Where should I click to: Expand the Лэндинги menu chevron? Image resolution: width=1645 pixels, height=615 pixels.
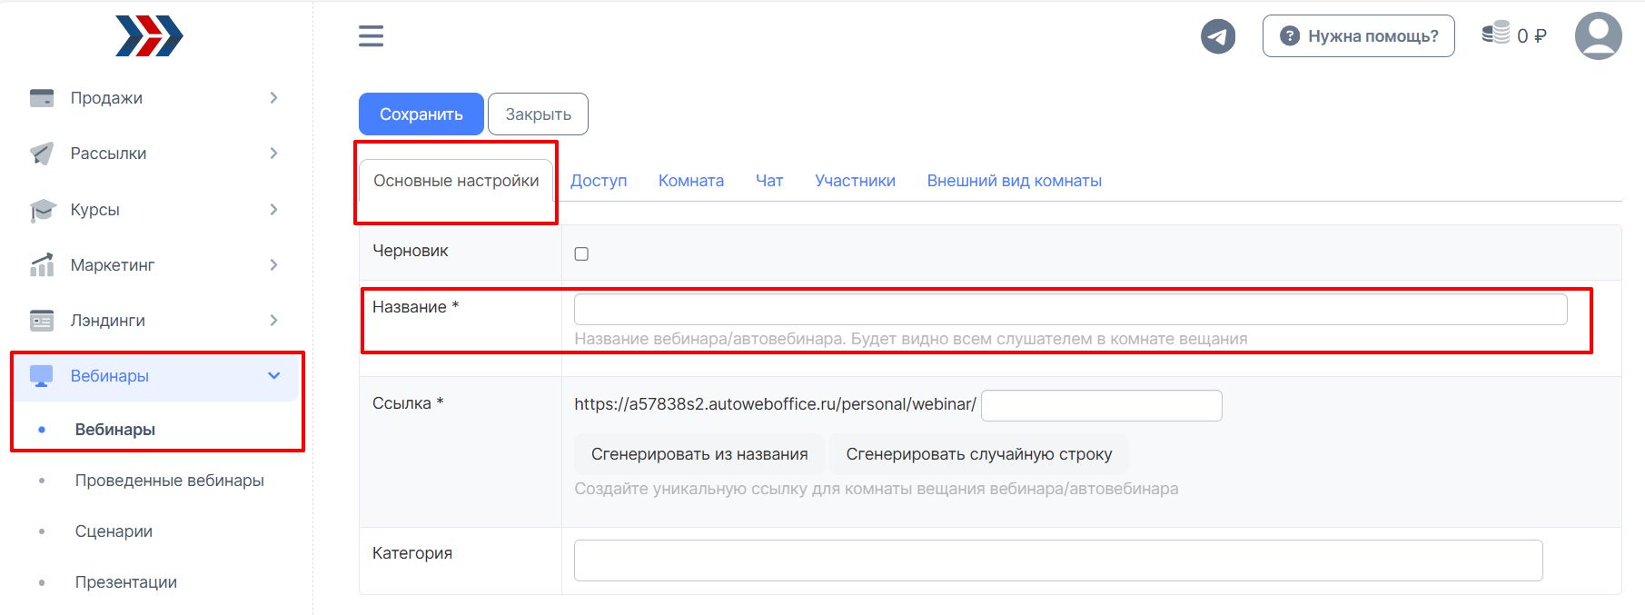point(273,321)
